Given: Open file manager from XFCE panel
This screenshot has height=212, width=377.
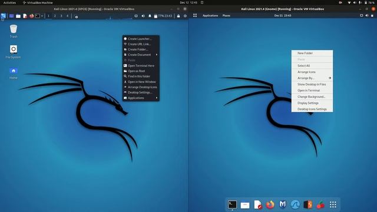Looking at the screenshot, I should pos(18,16).
